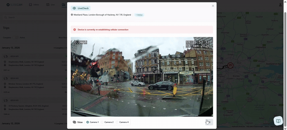The image size is (287, 130).
Task: Click the View cameras icon
Action: pos(75,122)
